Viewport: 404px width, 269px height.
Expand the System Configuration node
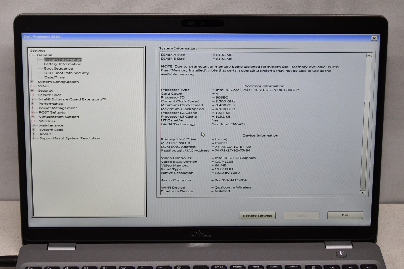[x=32, y=82]
